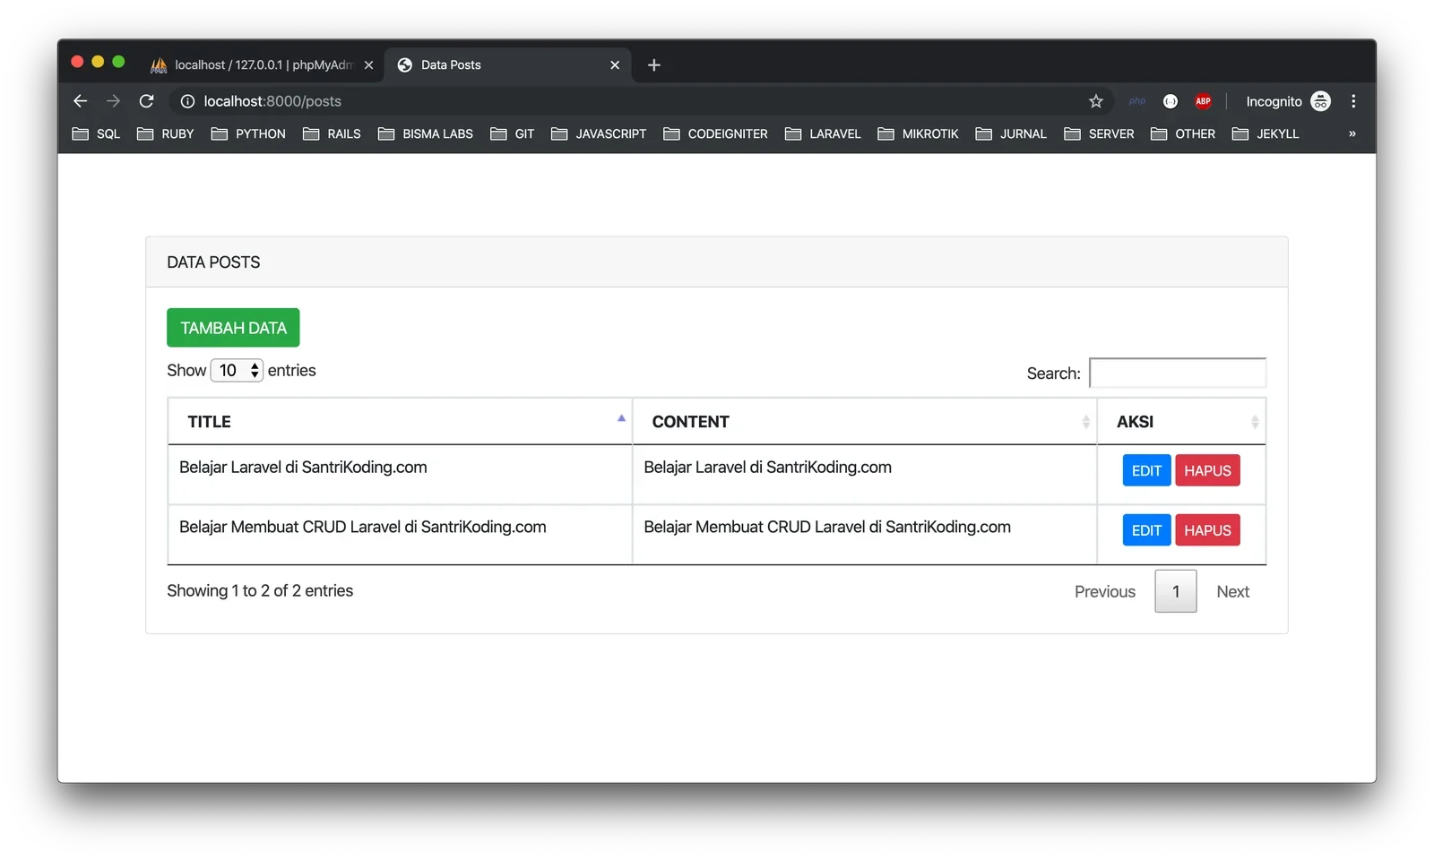1434x859 pixels.
Task: Reload the page with the refresh icon
Action: coord(146,101)
